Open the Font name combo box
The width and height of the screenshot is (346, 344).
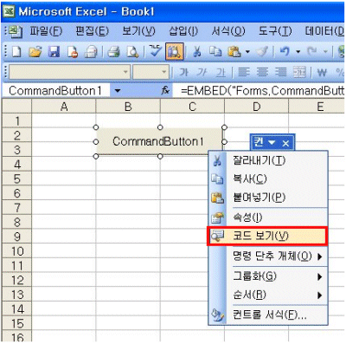coord(69,72)
